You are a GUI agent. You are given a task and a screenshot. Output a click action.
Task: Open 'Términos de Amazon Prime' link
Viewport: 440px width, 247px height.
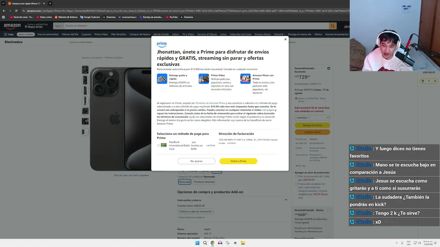tap(210, 103)
